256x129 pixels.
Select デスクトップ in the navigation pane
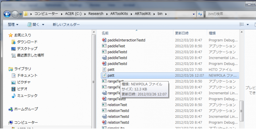coord(27,48)
